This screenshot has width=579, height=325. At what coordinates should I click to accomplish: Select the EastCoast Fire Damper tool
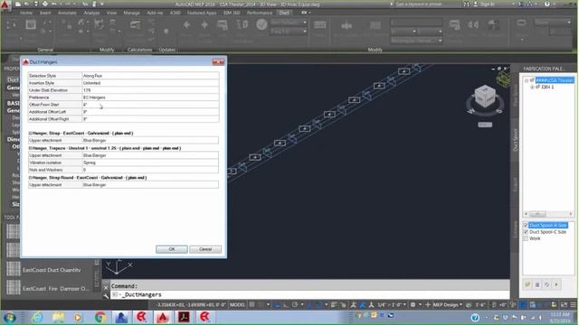(48, 288)
